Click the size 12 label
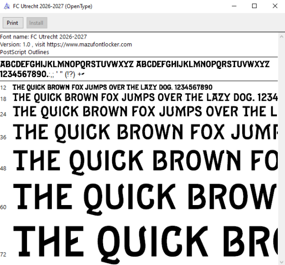The image size is (285, 265). point(3,88)
